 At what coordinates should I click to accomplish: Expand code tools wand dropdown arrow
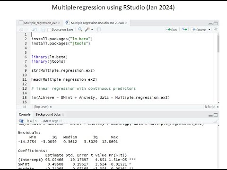[92, 30]
